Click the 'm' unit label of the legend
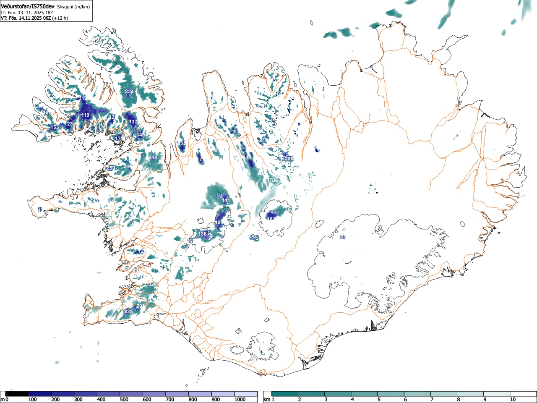The height and width of the screenshot is (403, 537). click(3, 400)
